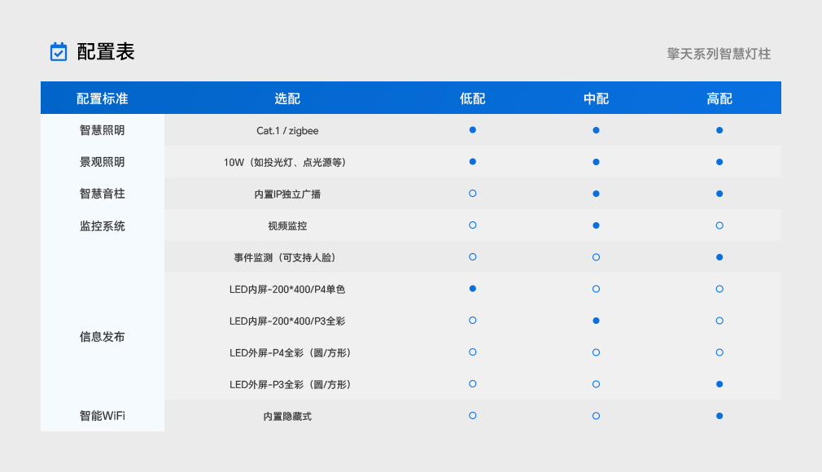Click the 中配 column header
Image resolution: width=822 pixels, height=472 pixels.
(596, 98)
